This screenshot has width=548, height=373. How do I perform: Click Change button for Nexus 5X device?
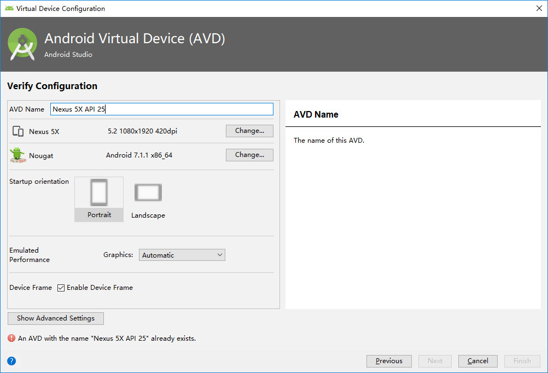(249, 131)
